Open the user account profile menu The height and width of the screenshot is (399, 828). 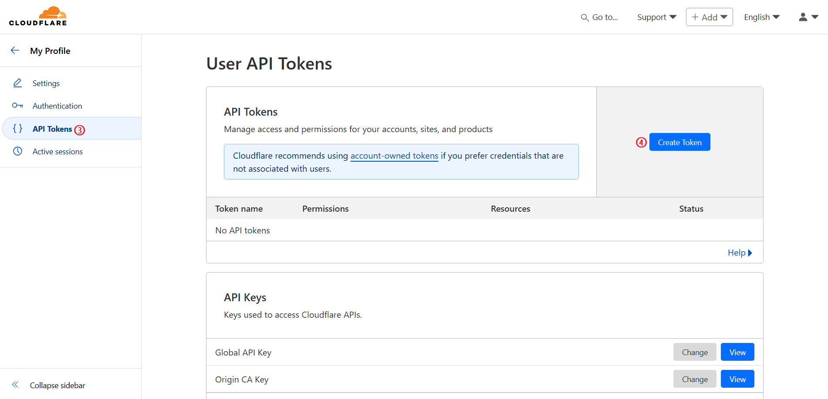pyautogui.click(x=808, y=17)
